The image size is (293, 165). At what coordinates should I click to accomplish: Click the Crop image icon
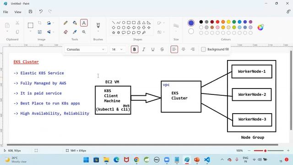coord(40,23)
